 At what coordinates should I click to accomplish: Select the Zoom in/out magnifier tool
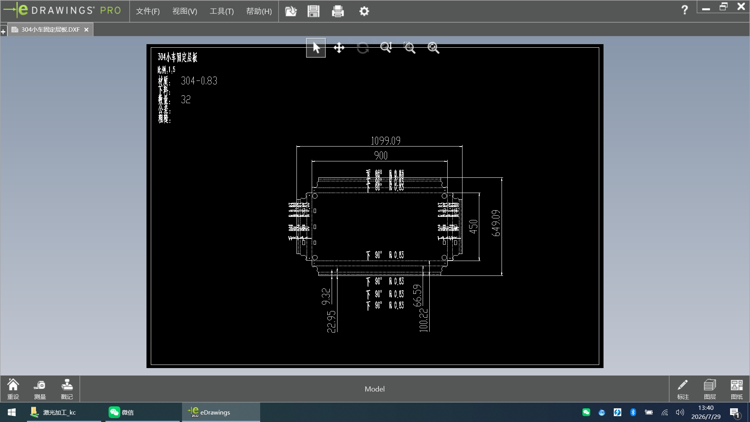[386, 48]
